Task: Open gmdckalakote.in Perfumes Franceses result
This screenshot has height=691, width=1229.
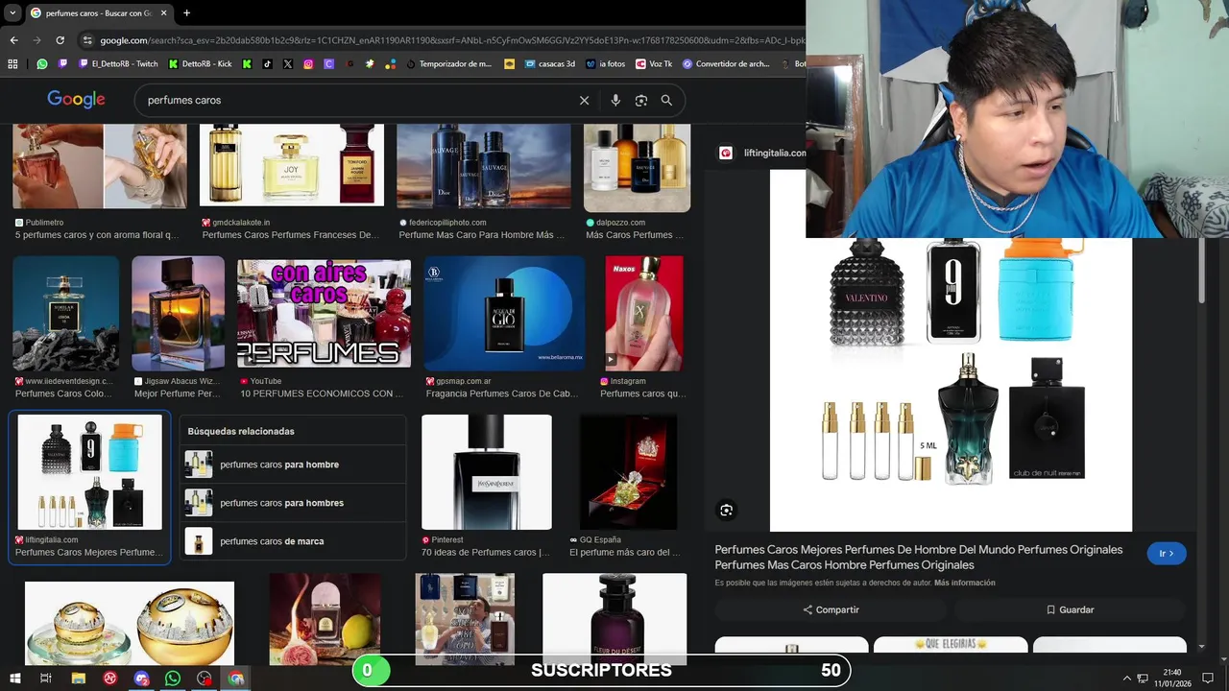Action: point(291,165)
